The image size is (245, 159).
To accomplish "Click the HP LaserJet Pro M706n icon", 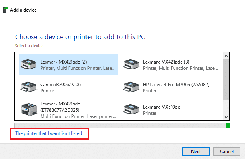I will point(131,87).
